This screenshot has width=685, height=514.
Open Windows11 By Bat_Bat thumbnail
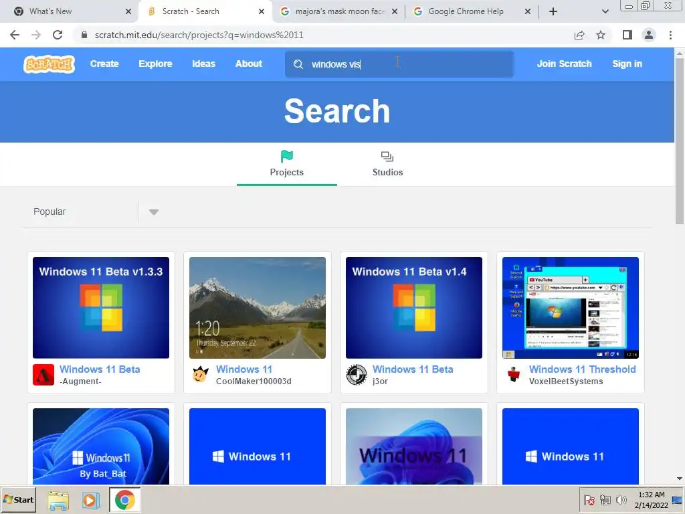click(101, 446)
